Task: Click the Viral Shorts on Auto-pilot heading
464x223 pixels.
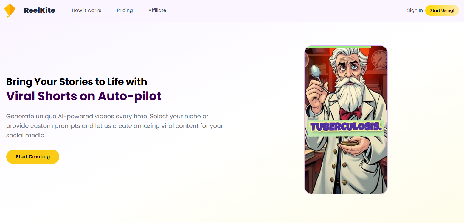Action: pyautogui.click(x=84, y=96)
